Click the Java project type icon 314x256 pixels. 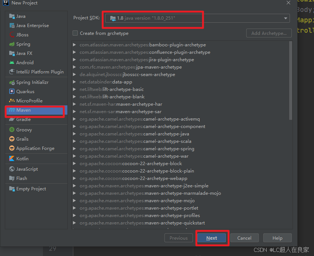click(x=12, y=16)
